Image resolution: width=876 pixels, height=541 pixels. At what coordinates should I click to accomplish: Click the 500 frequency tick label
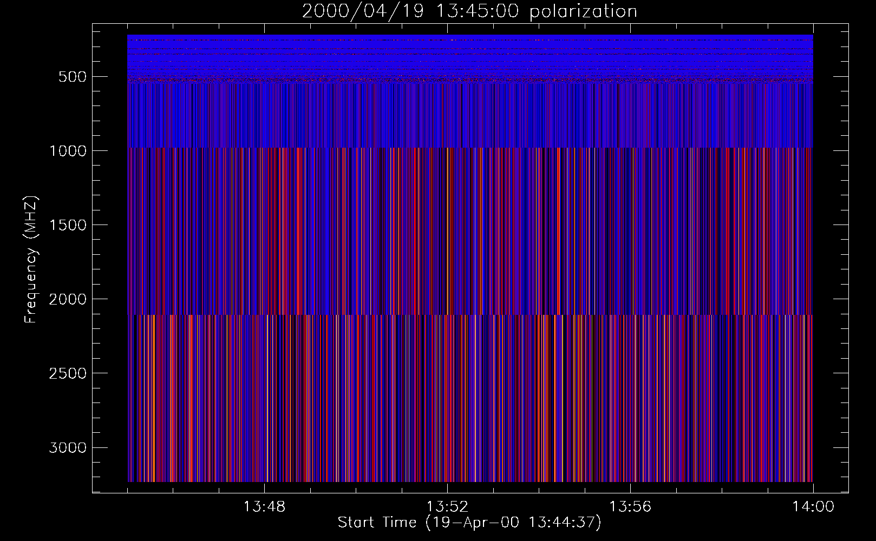coord(73,77)
